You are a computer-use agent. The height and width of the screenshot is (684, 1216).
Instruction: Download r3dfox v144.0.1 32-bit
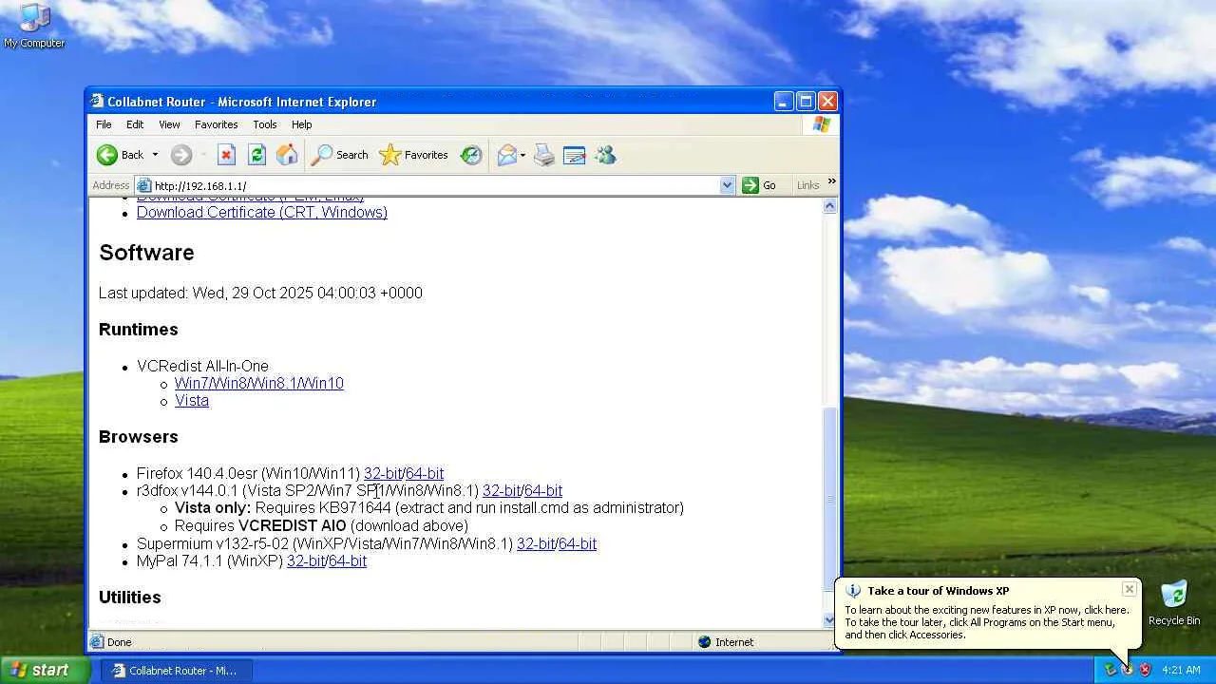point(502,490)
